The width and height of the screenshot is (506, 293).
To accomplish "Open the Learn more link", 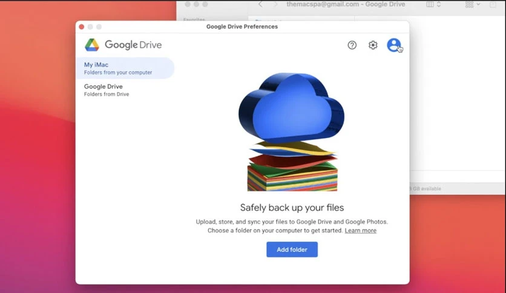I will coord(361,231).
